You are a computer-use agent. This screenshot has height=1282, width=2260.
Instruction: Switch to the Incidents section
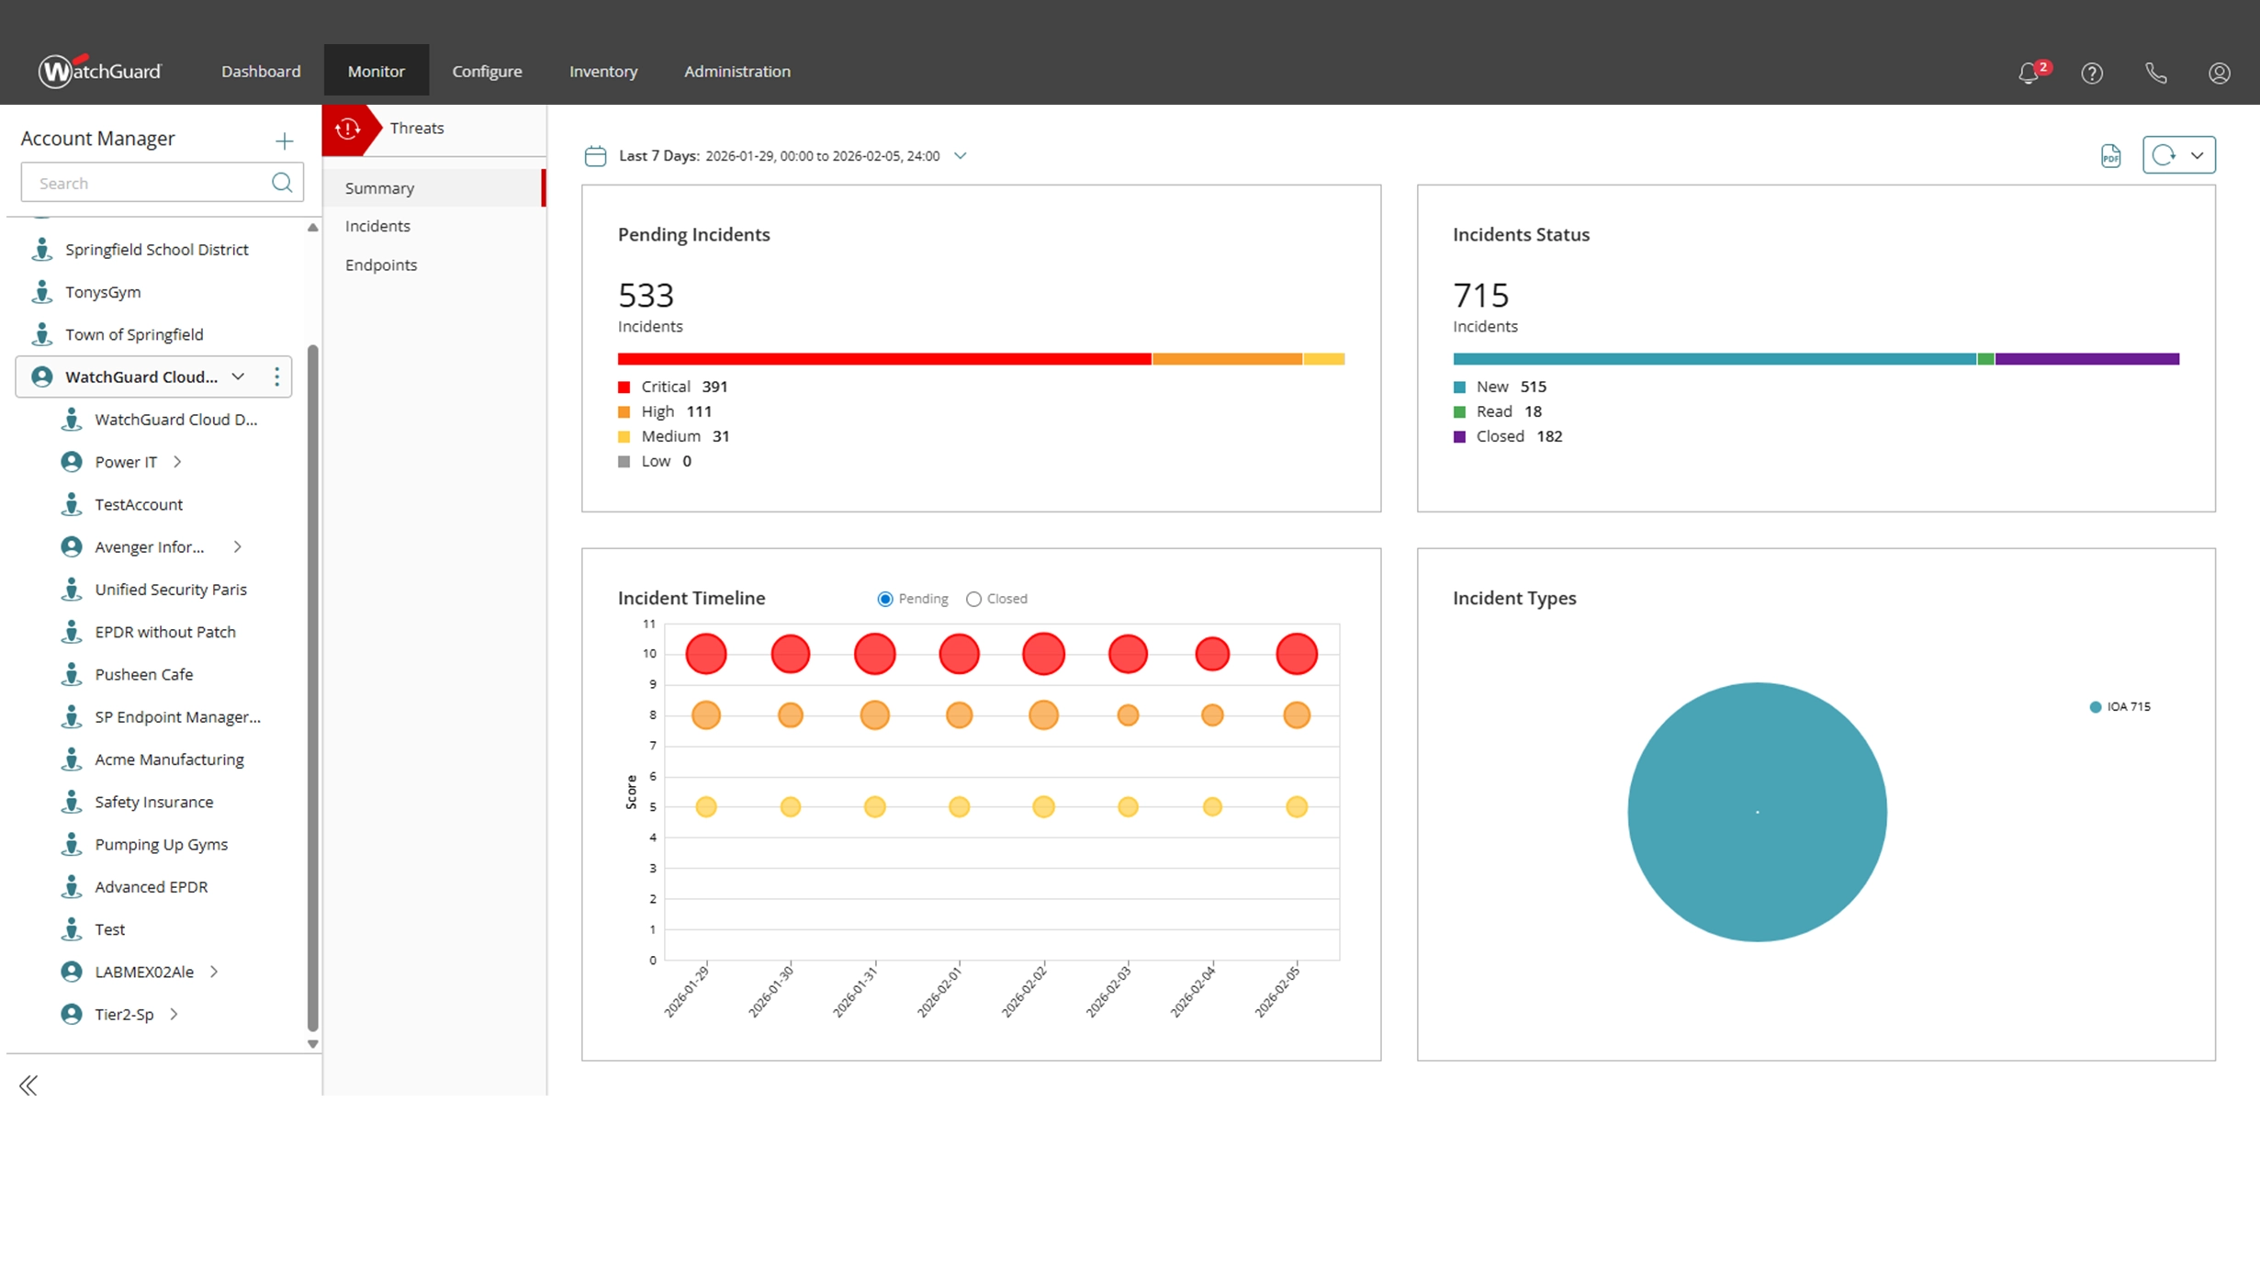tap(377, 225)
